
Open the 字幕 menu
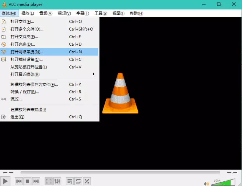pos(82,13)
